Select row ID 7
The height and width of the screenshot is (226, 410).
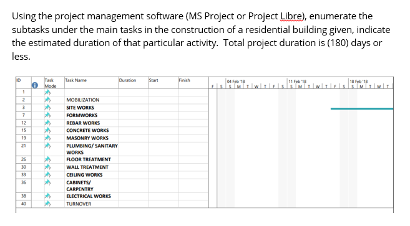(x=24, y=115)
